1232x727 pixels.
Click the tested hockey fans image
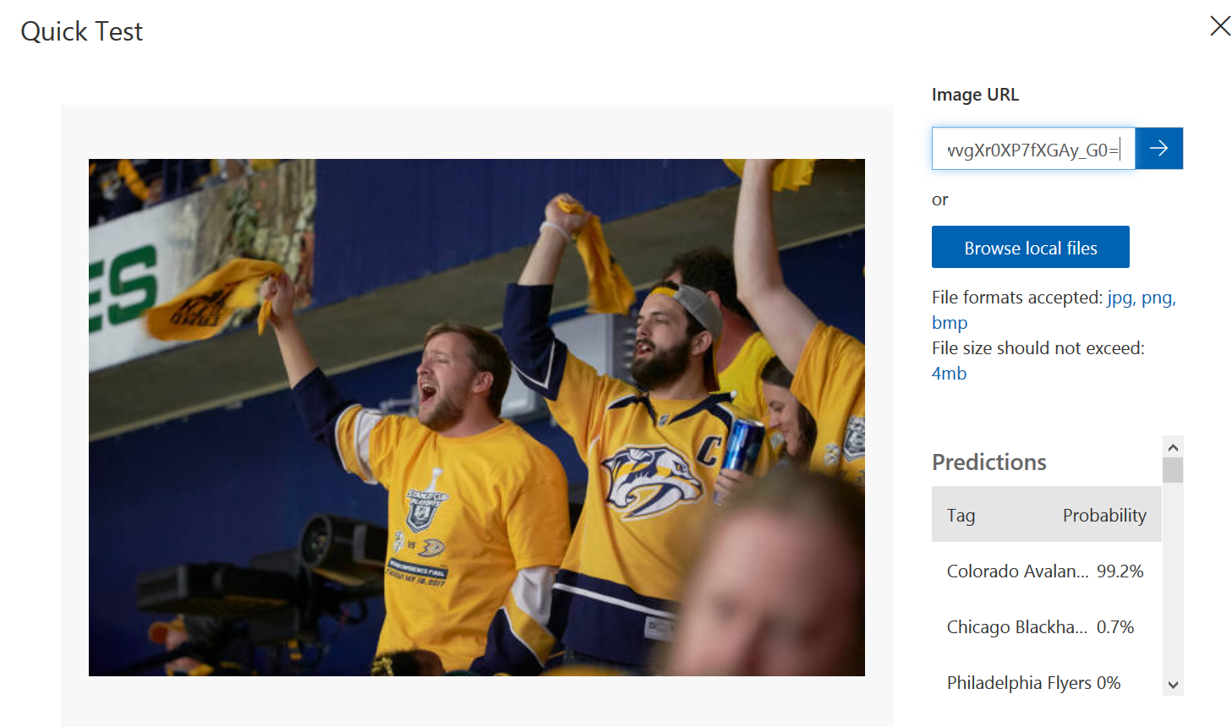(x=477, y=418)
